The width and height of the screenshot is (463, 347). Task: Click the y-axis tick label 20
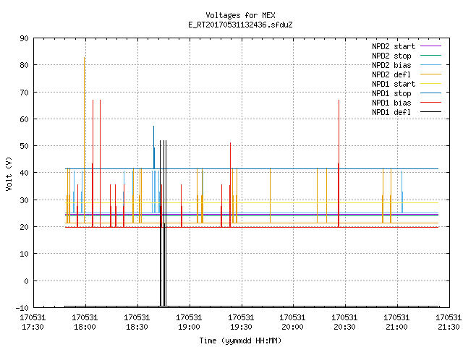[24, 227]
